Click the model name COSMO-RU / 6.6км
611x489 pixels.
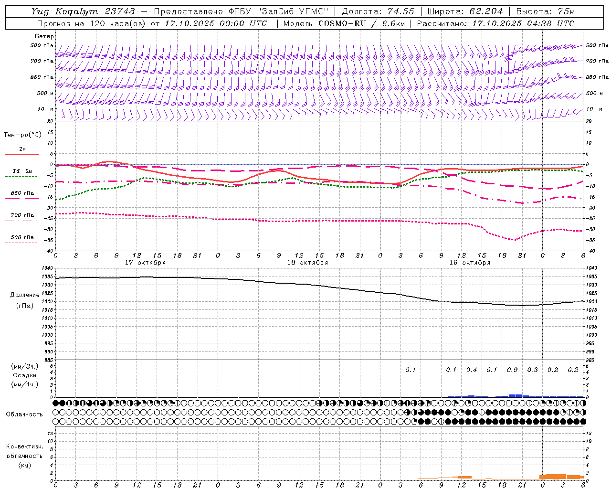tap(361, 23)
